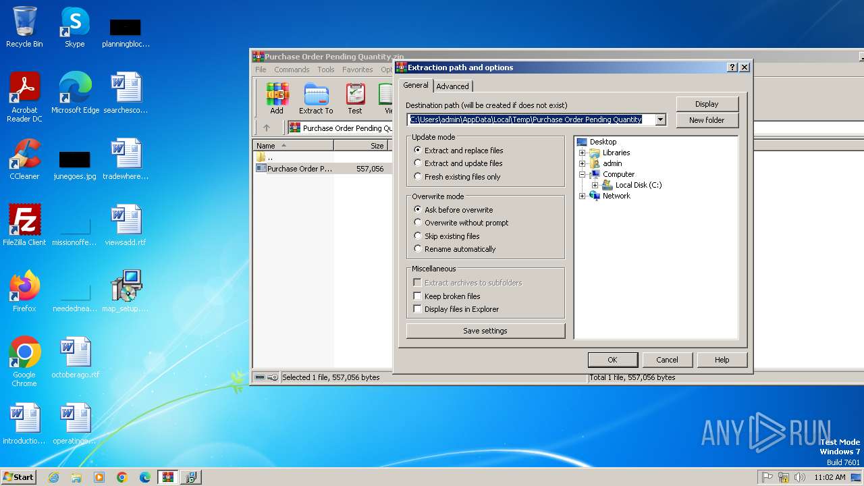This screenshot has width=864, height=486.
Task: Click the dialog help question mark button
Action: 732,67
